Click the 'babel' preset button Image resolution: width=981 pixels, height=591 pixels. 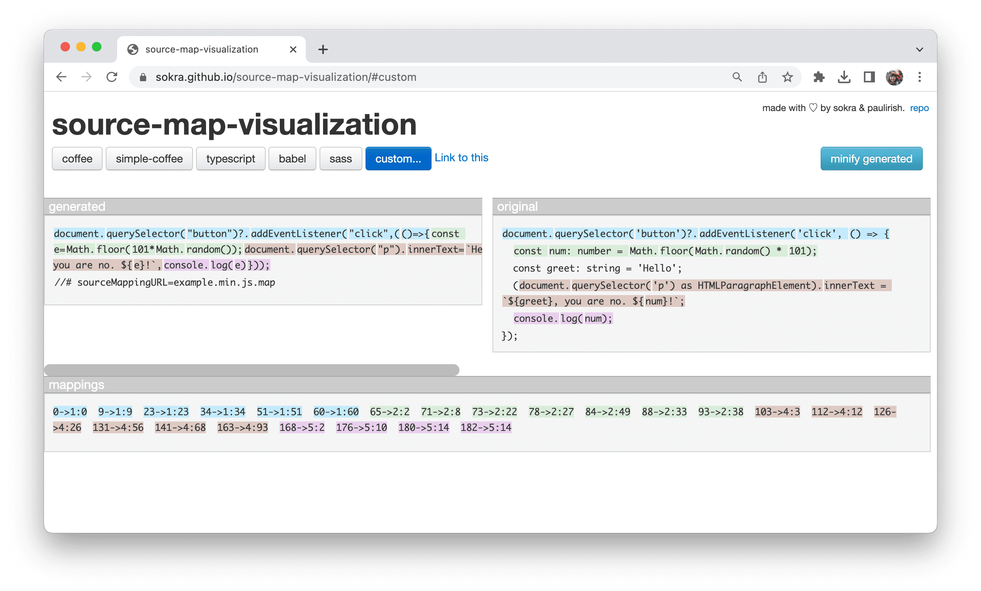point(292,159)
